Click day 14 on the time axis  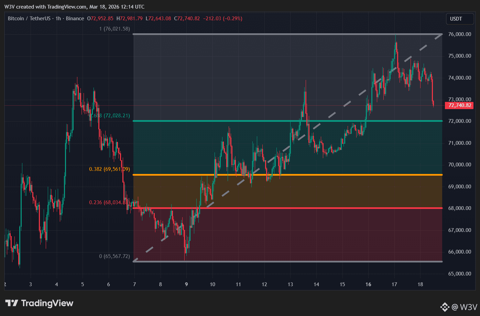click(x=316, y=284)
